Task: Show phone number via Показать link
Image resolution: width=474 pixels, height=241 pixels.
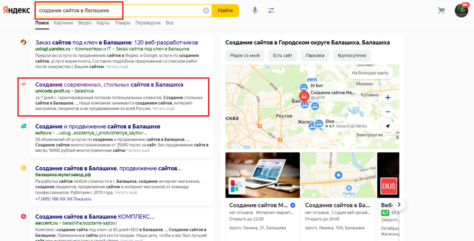Action: point(82,199)
